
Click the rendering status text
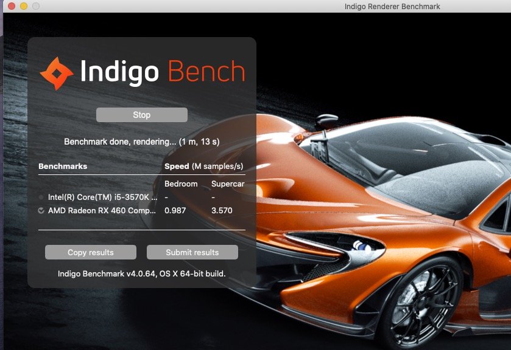(x=142, y=142)
